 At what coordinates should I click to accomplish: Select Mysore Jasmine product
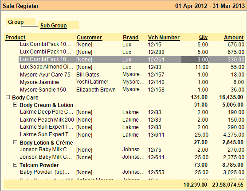click(39, 82)
